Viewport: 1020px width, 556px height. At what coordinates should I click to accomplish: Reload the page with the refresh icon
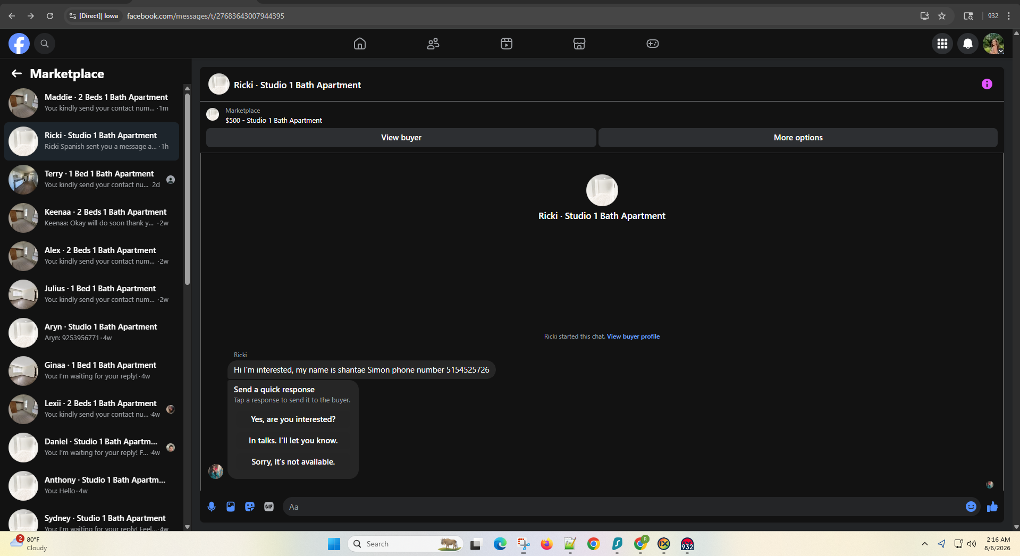point(50,16)
